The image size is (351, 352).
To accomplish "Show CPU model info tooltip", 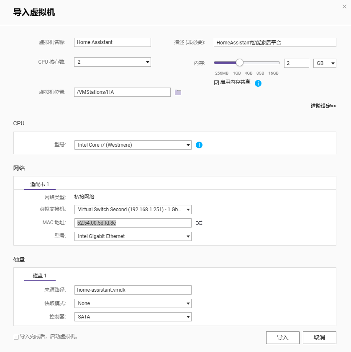I will 199,145.
